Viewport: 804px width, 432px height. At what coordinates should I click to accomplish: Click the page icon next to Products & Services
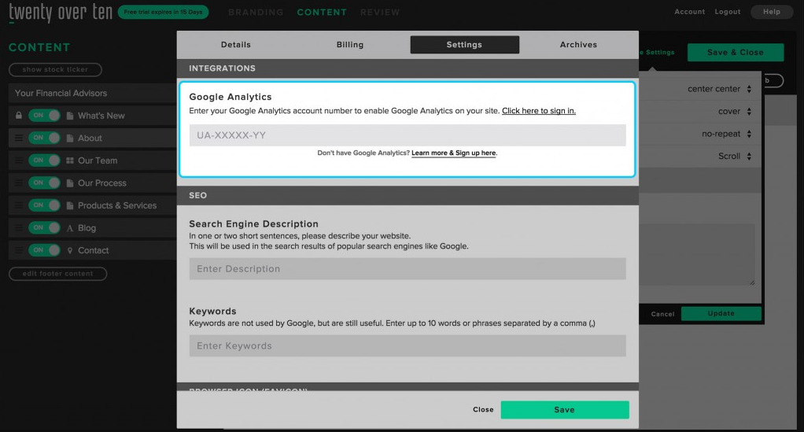(x=70, y=205)
